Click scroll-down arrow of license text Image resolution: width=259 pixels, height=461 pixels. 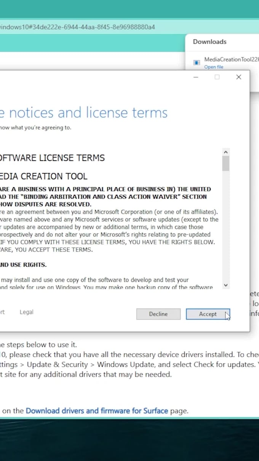coord(226,285)
